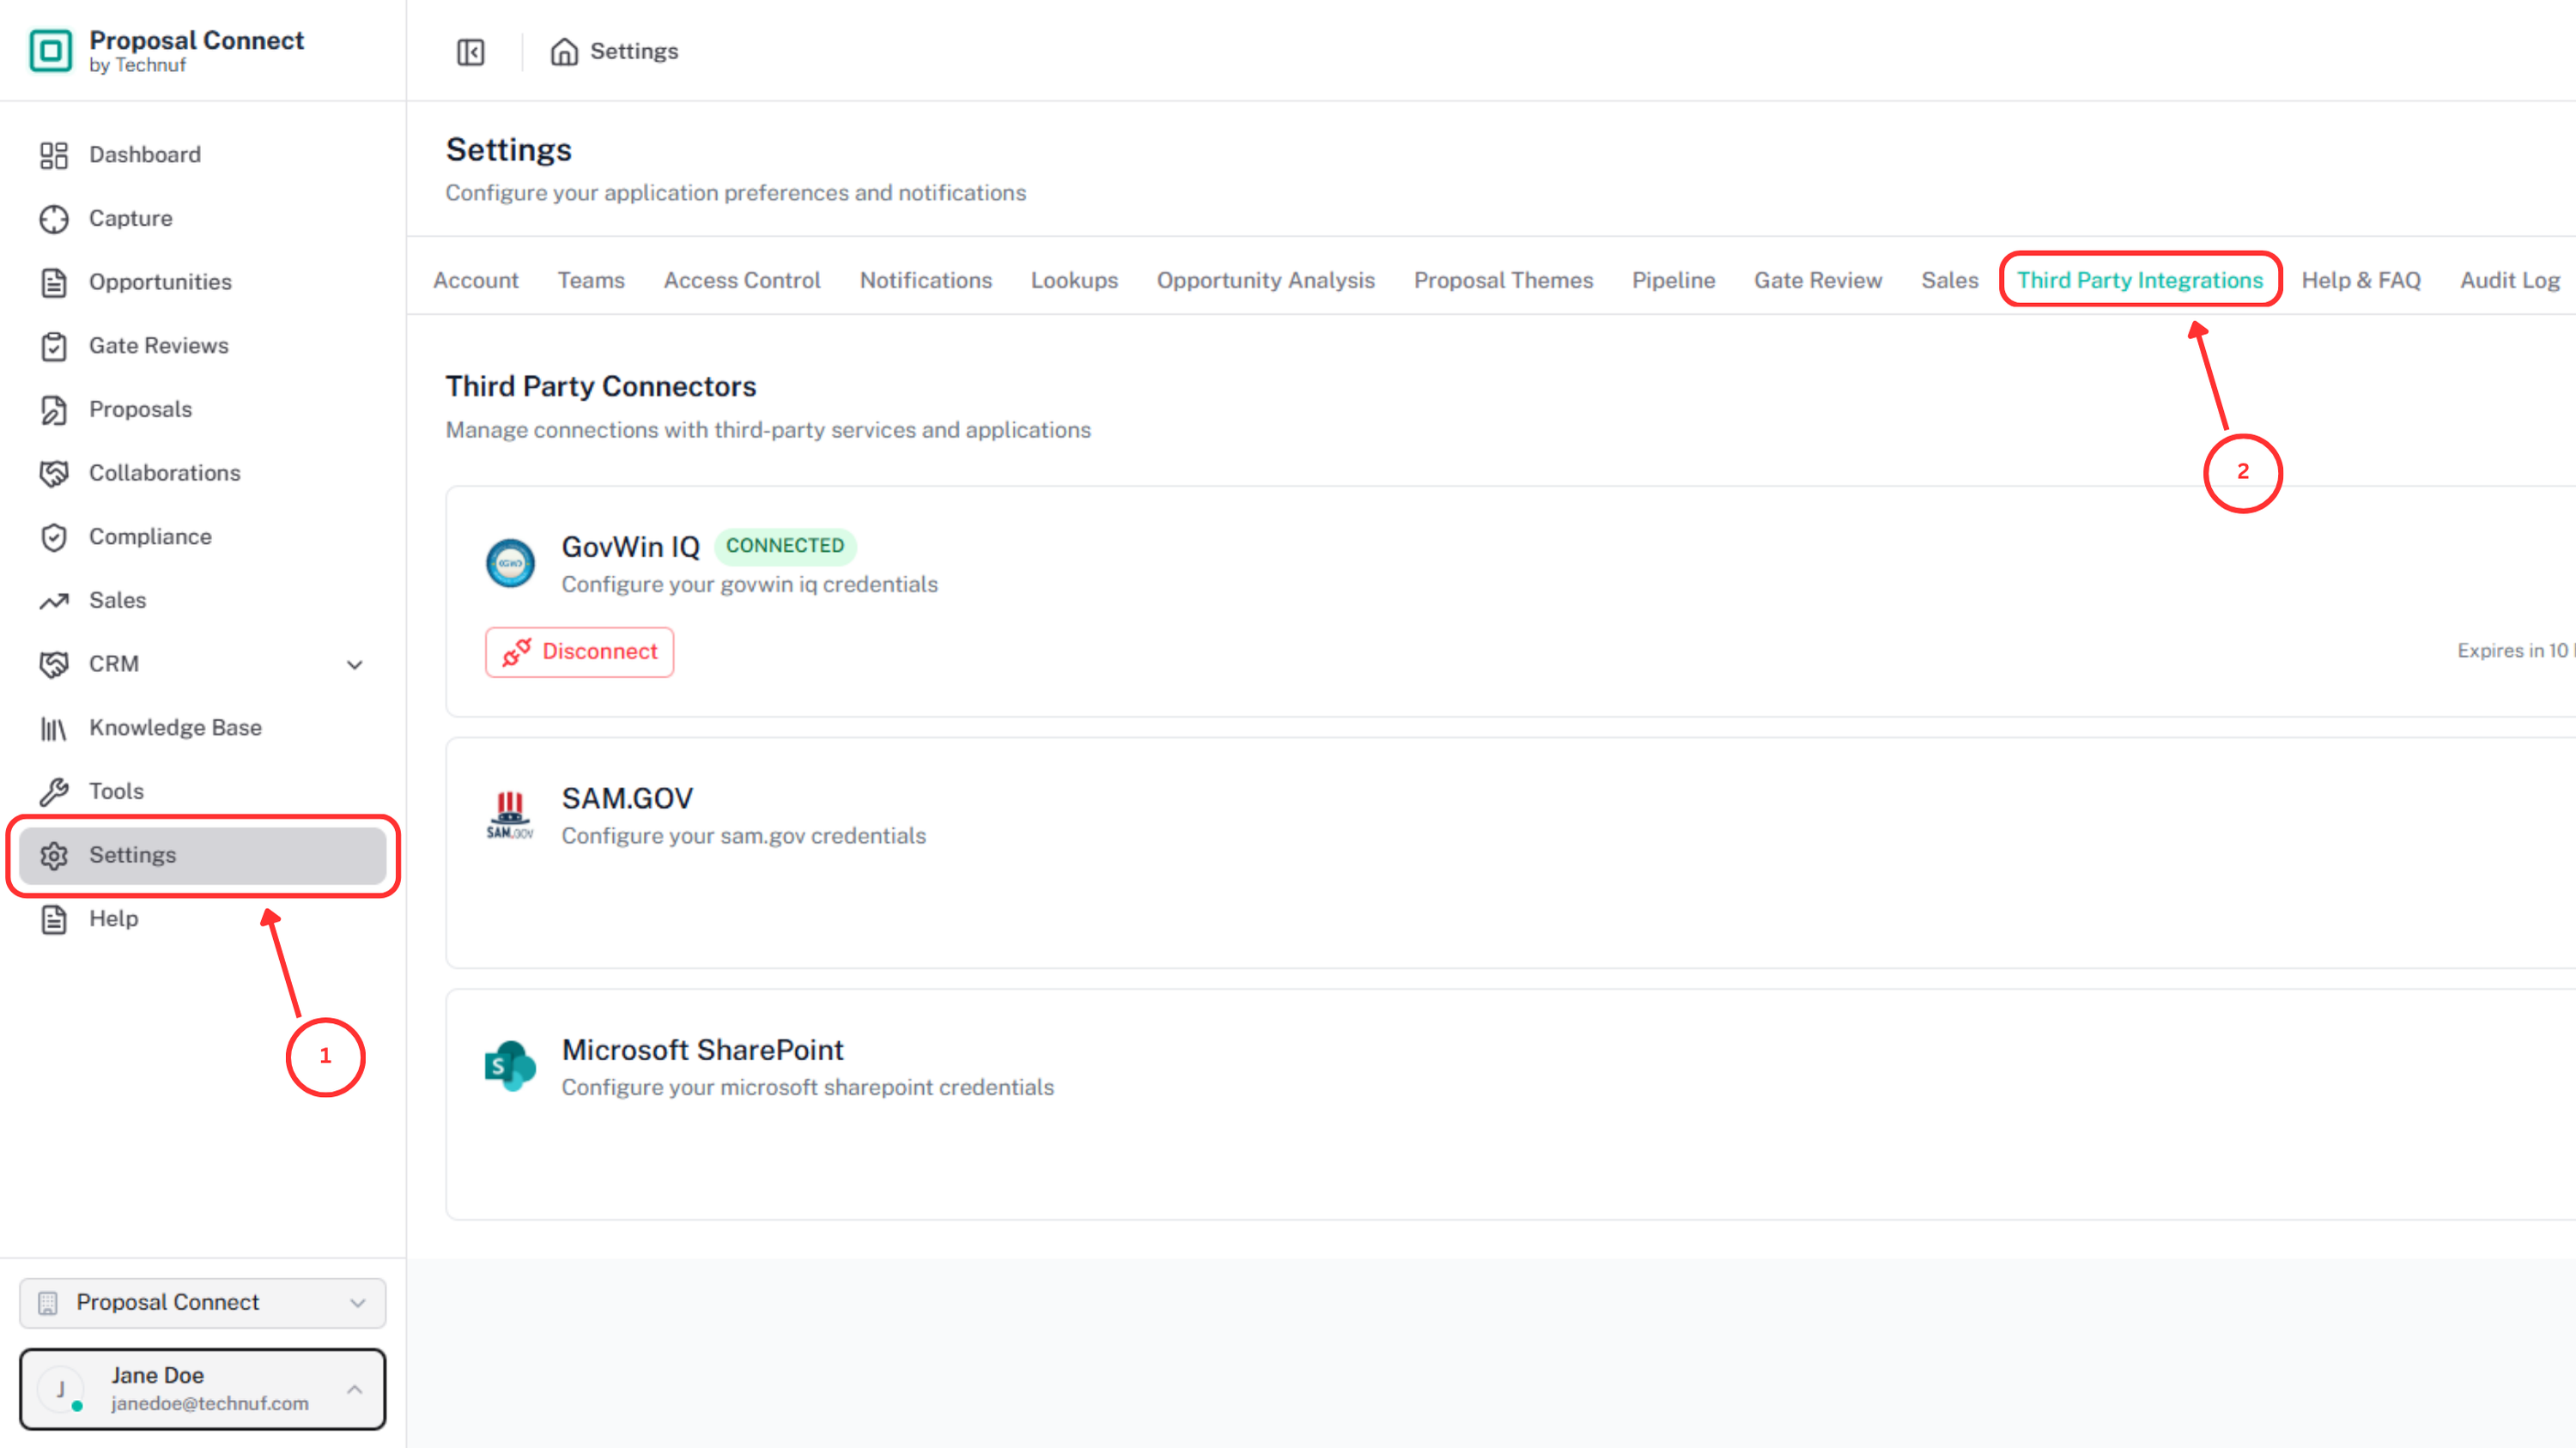Switch to the Proposal Themes tab
This screenshot has height=1448, width=2576.
point(1503,281)
